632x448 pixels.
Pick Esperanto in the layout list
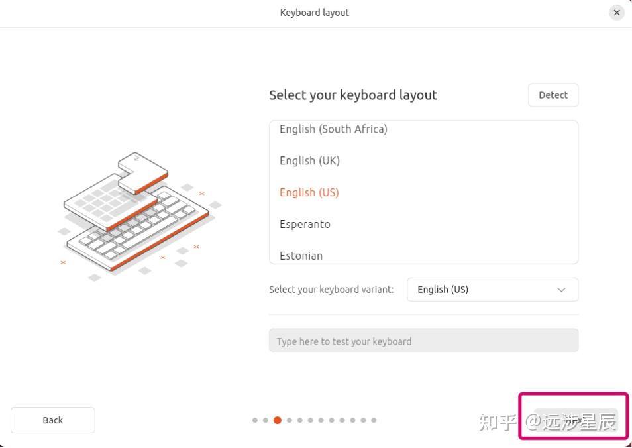[x=305, y=225]
